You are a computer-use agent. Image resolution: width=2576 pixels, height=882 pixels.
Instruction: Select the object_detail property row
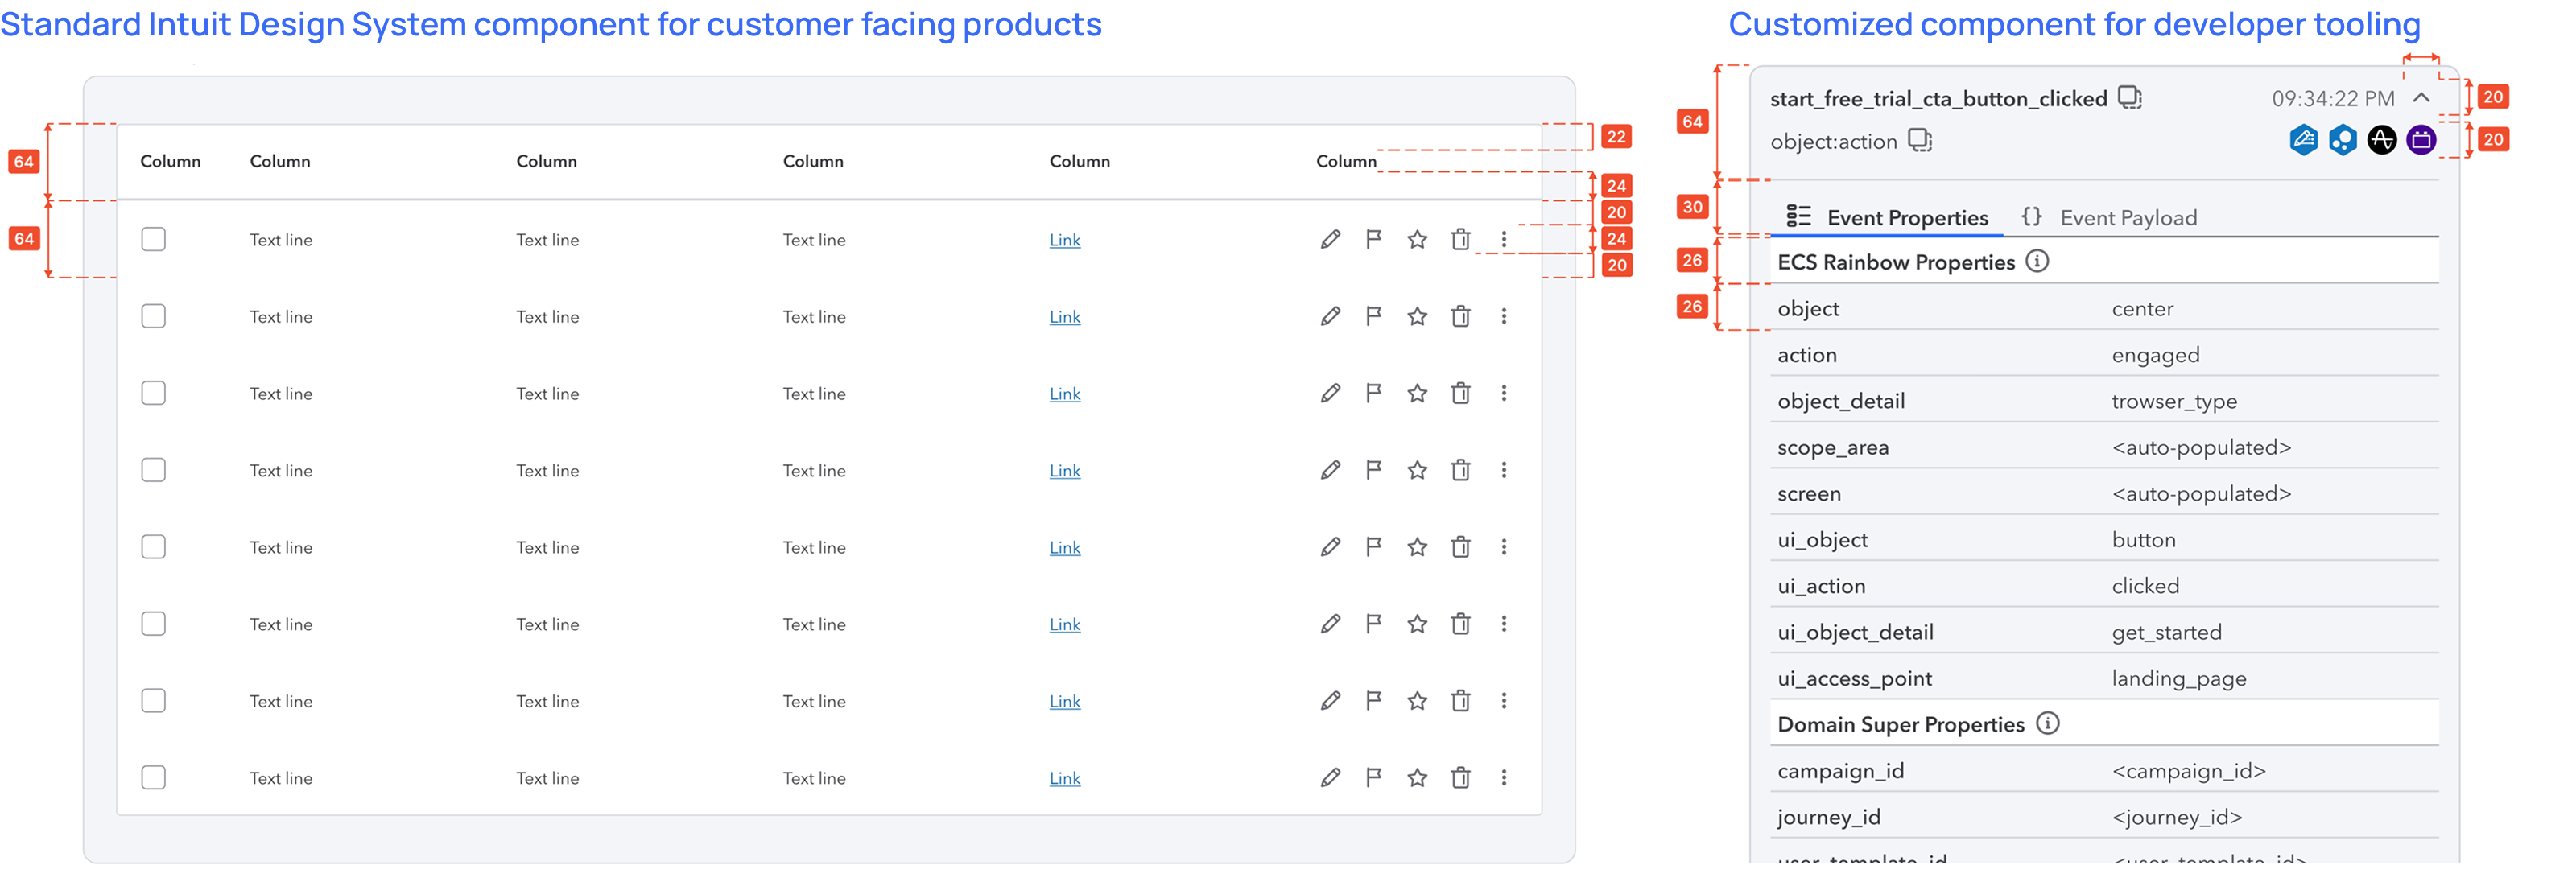point(2105,400)
